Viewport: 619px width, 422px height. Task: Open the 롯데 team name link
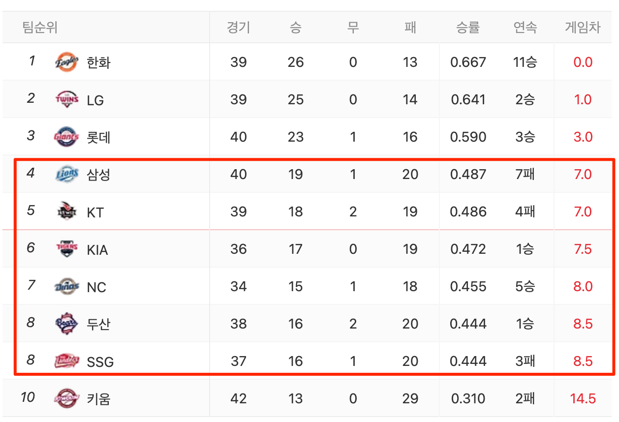point(98,137)
